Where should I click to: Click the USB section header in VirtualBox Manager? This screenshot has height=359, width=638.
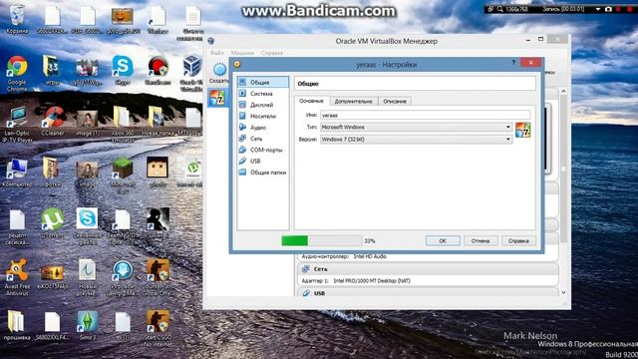point(428,293)
